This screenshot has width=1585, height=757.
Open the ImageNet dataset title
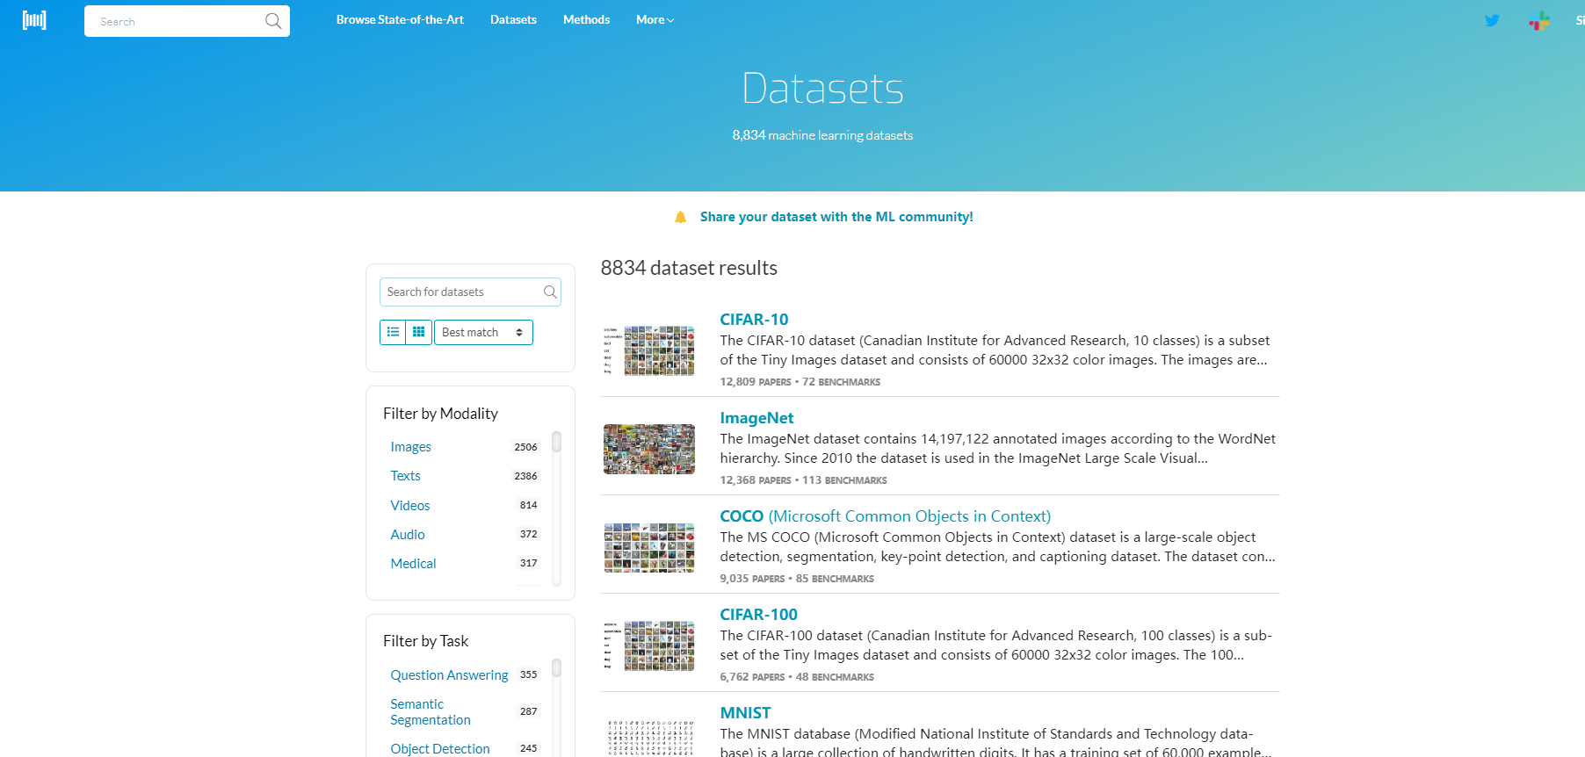point(756,418)
